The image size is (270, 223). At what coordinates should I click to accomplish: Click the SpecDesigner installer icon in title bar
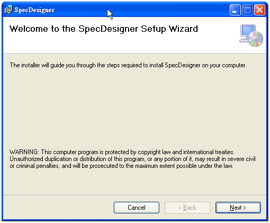click(x=8, y=10)
